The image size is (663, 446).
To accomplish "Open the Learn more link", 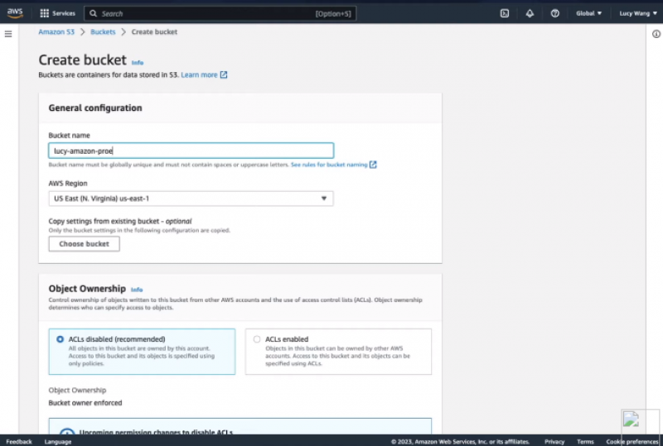I will pos(199,74).
